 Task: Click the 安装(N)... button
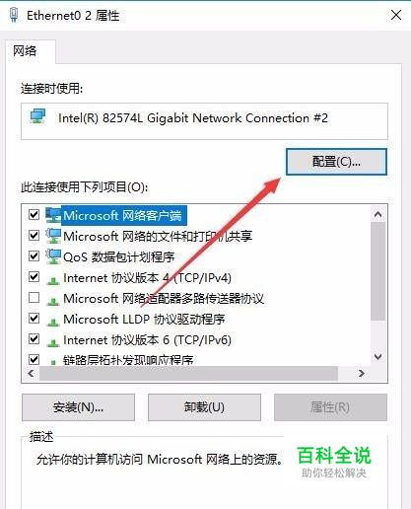pyautogui.click(x=78, y=407)
